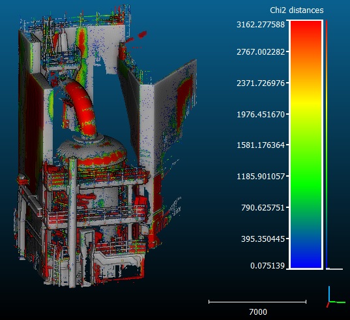Click the white scale bar line
The width and height of the screenshot is (350, 320).
[257, 302]
